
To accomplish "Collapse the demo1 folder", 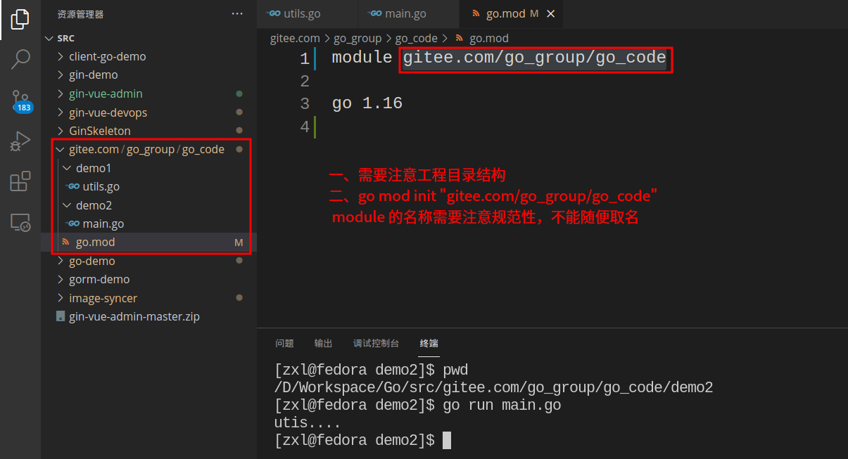I will (x=67, y=167).
